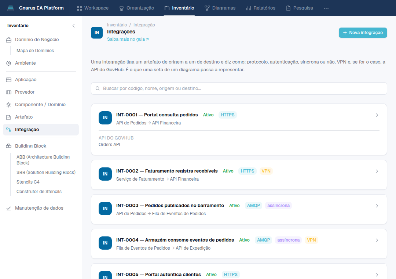The height and width of the screenshot is (279, 396).
Task: Click the Provedor sidebar icon
Action: [8, 92]
